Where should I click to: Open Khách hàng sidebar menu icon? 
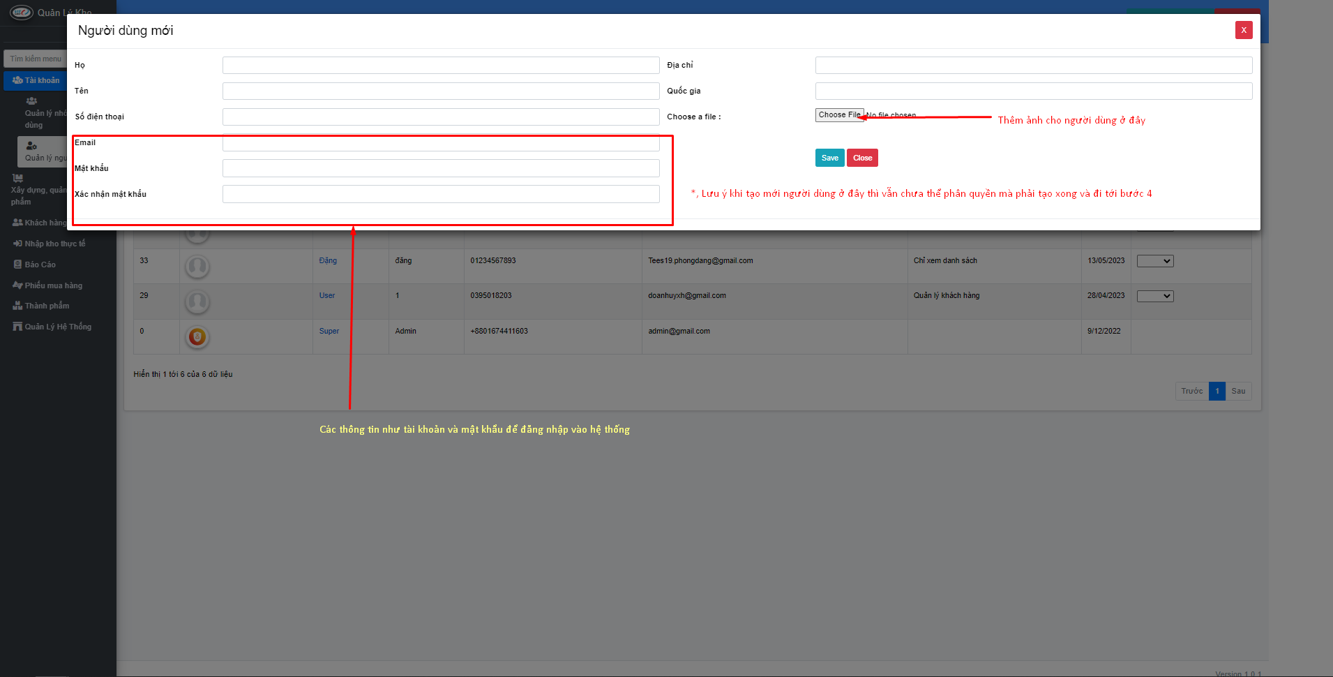(x=17, y=223)
